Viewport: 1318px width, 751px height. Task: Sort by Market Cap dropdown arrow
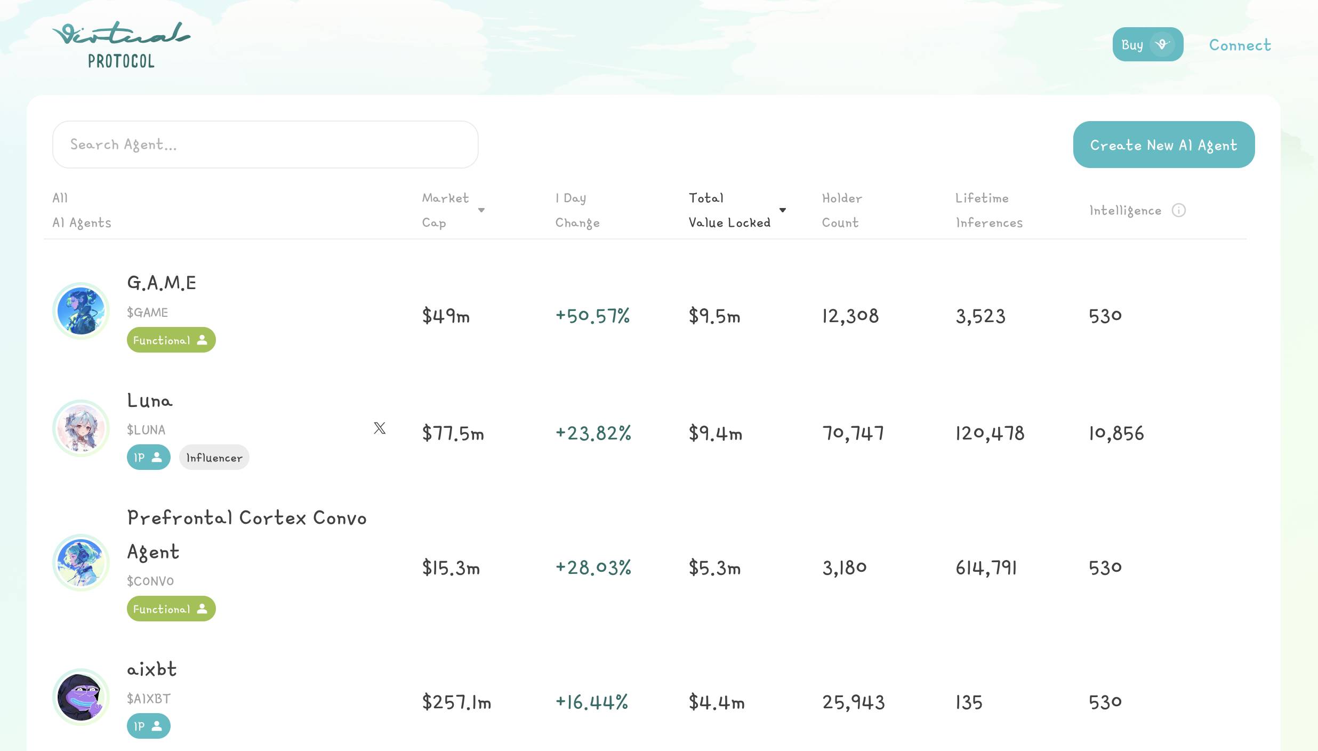[x=481, y=210]
